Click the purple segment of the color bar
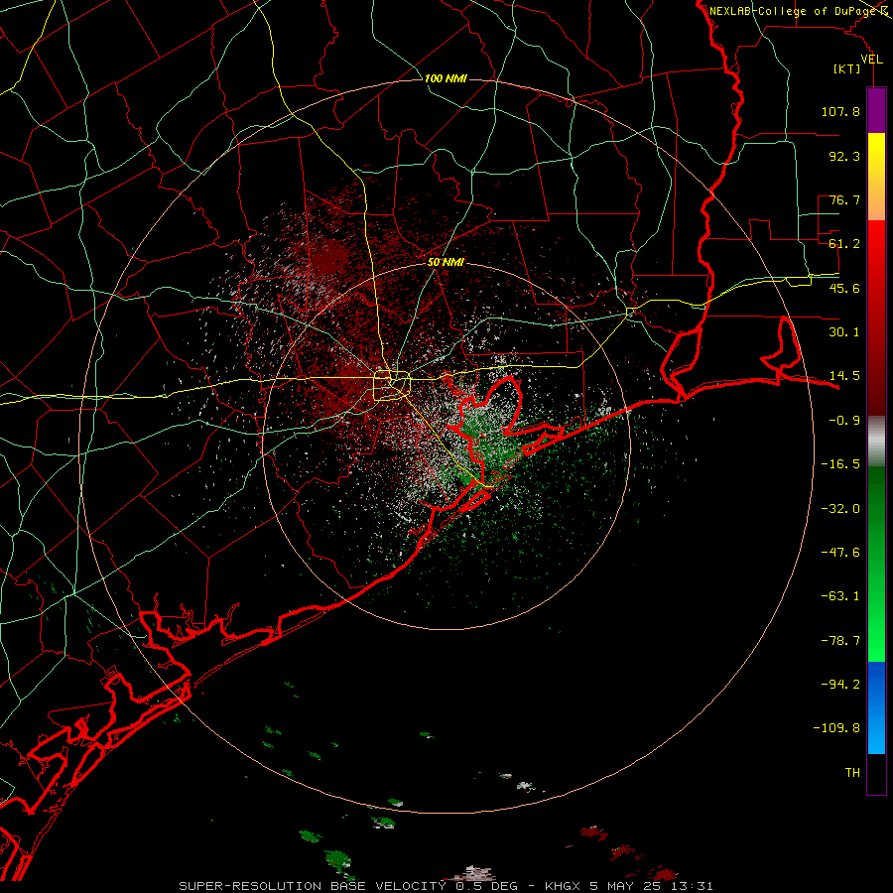Screen dimensions: 893x893 876,110
